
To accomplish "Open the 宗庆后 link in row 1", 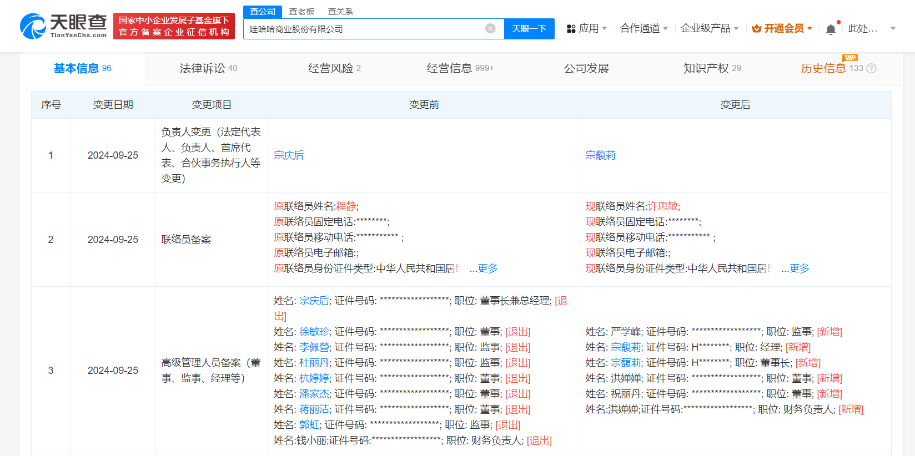I will [289, 155].
